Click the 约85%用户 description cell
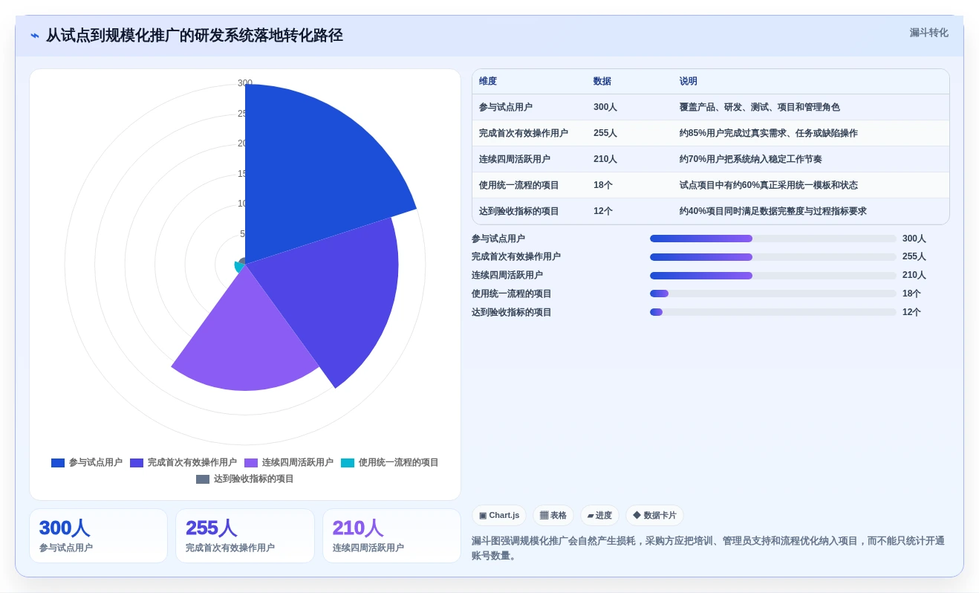Screen dimensions: 979x593 769,134
